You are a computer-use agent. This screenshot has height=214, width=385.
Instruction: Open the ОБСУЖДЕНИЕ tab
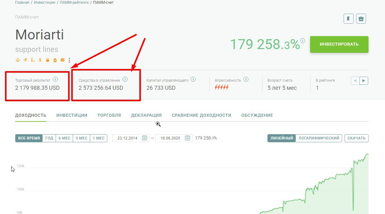(x=257, y=115)
